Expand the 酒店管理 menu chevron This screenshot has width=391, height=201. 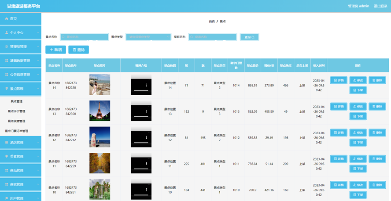(x=38, y=142)
